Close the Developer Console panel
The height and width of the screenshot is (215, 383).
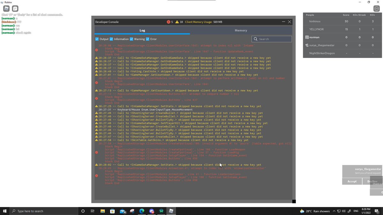pyautogui.click(x=289, y=22)
